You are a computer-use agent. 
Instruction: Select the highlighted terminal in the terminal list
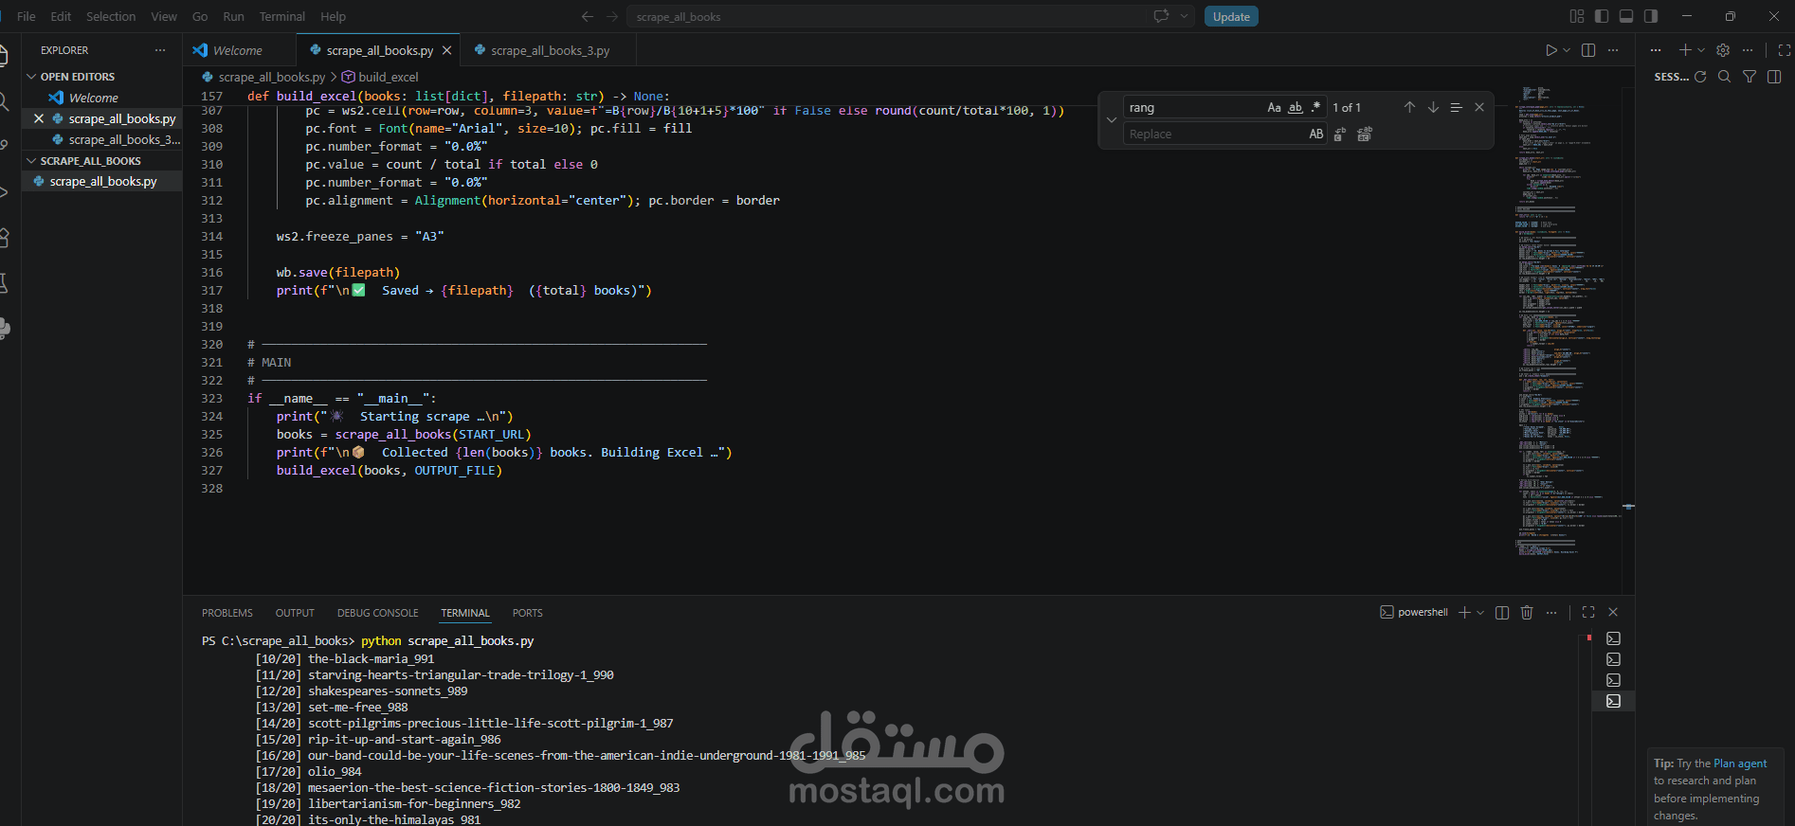(x=1614, y=701)
